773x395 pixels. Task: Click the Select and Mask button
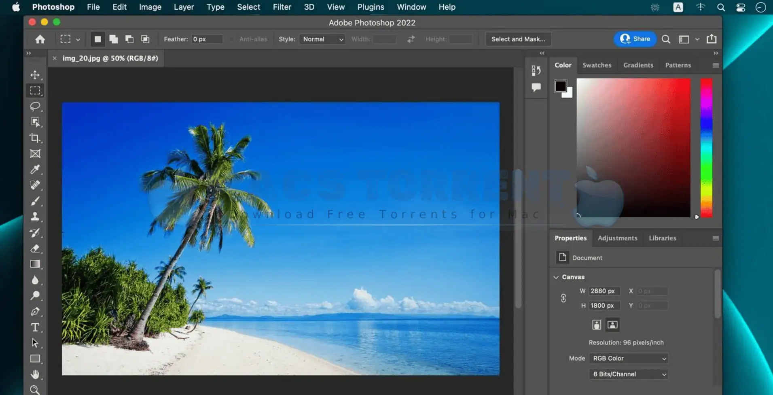[x=518, y=39]
